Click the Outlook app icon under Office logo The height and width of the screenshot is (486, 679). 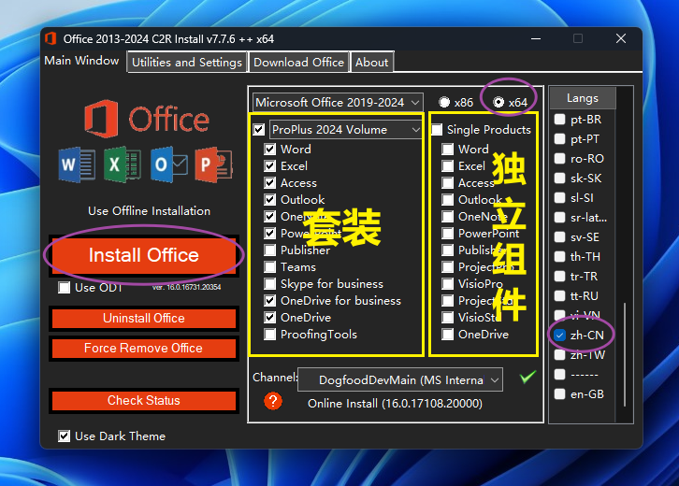pyautogui.click(x=169, y=164)
